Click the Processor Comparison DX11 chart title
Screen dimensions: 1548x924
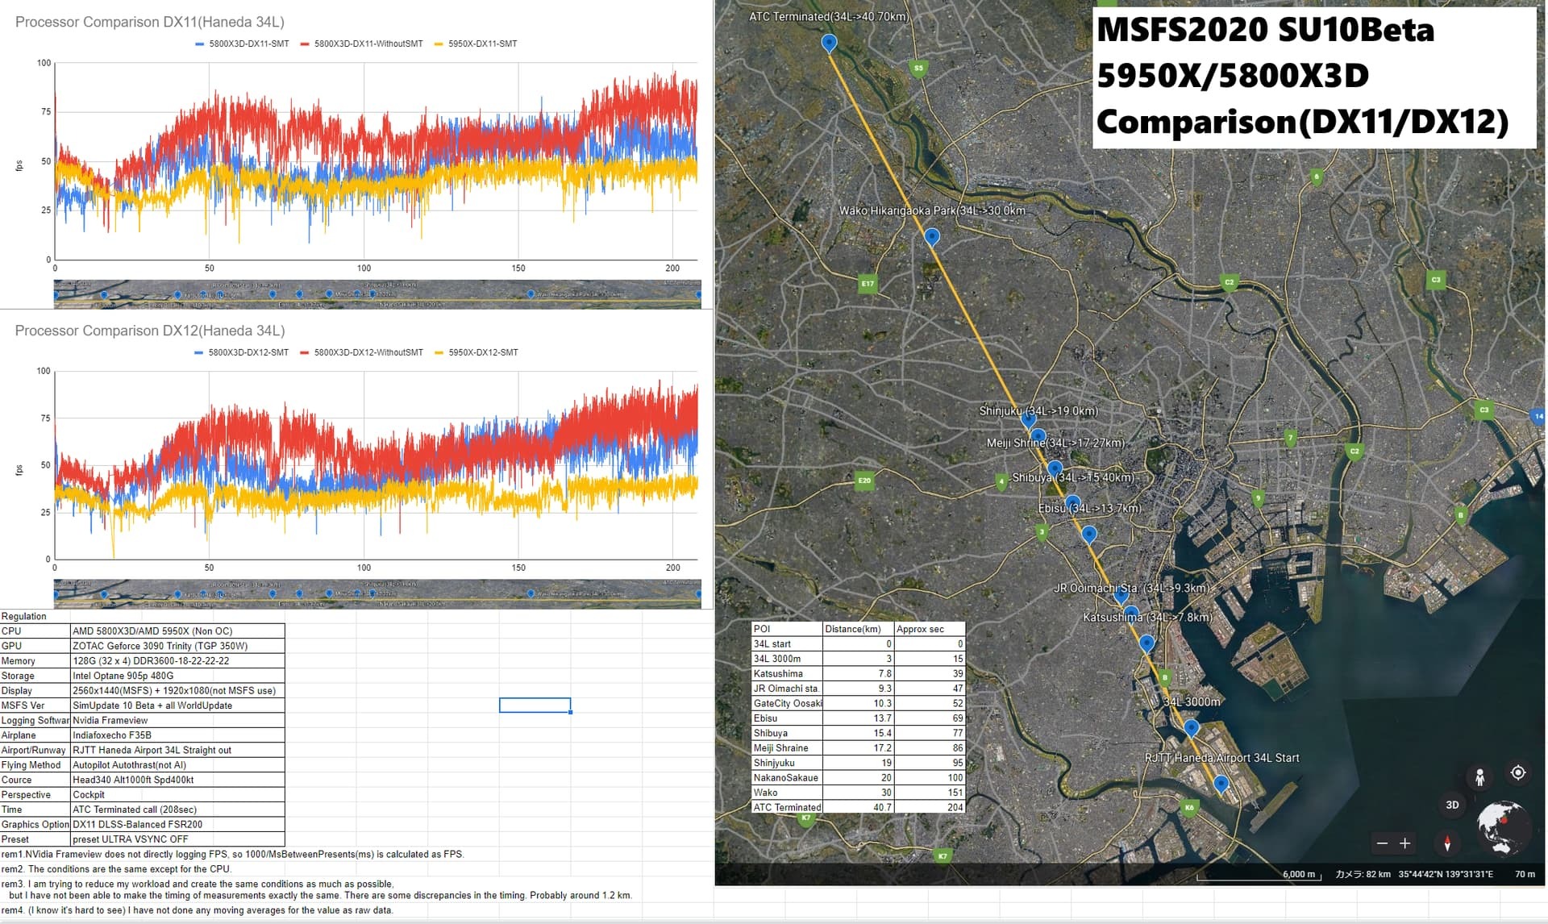tap(150, 22)
